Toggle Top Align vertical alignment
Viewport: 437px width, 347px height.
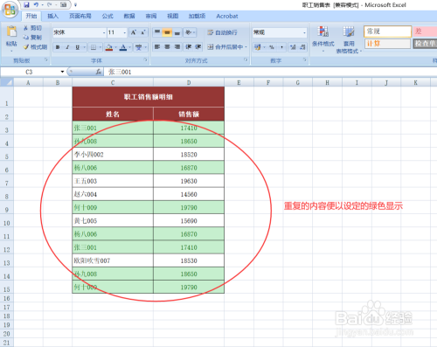click(157, 32)
